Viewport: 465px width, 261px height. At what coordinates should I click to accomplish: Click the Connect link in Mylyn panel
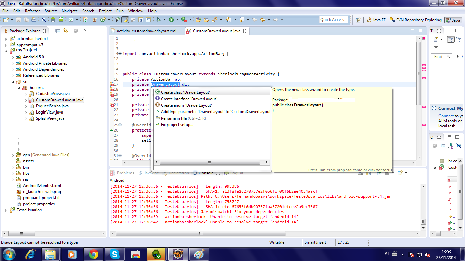[x=446, y=116]
